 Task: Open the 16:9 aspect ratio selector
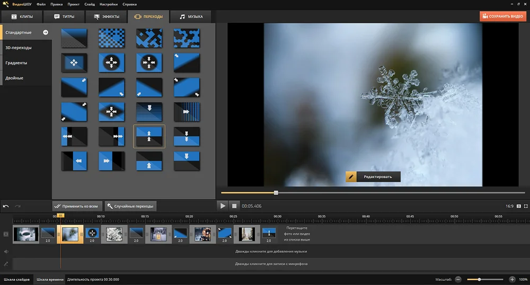tap(510, 206)
